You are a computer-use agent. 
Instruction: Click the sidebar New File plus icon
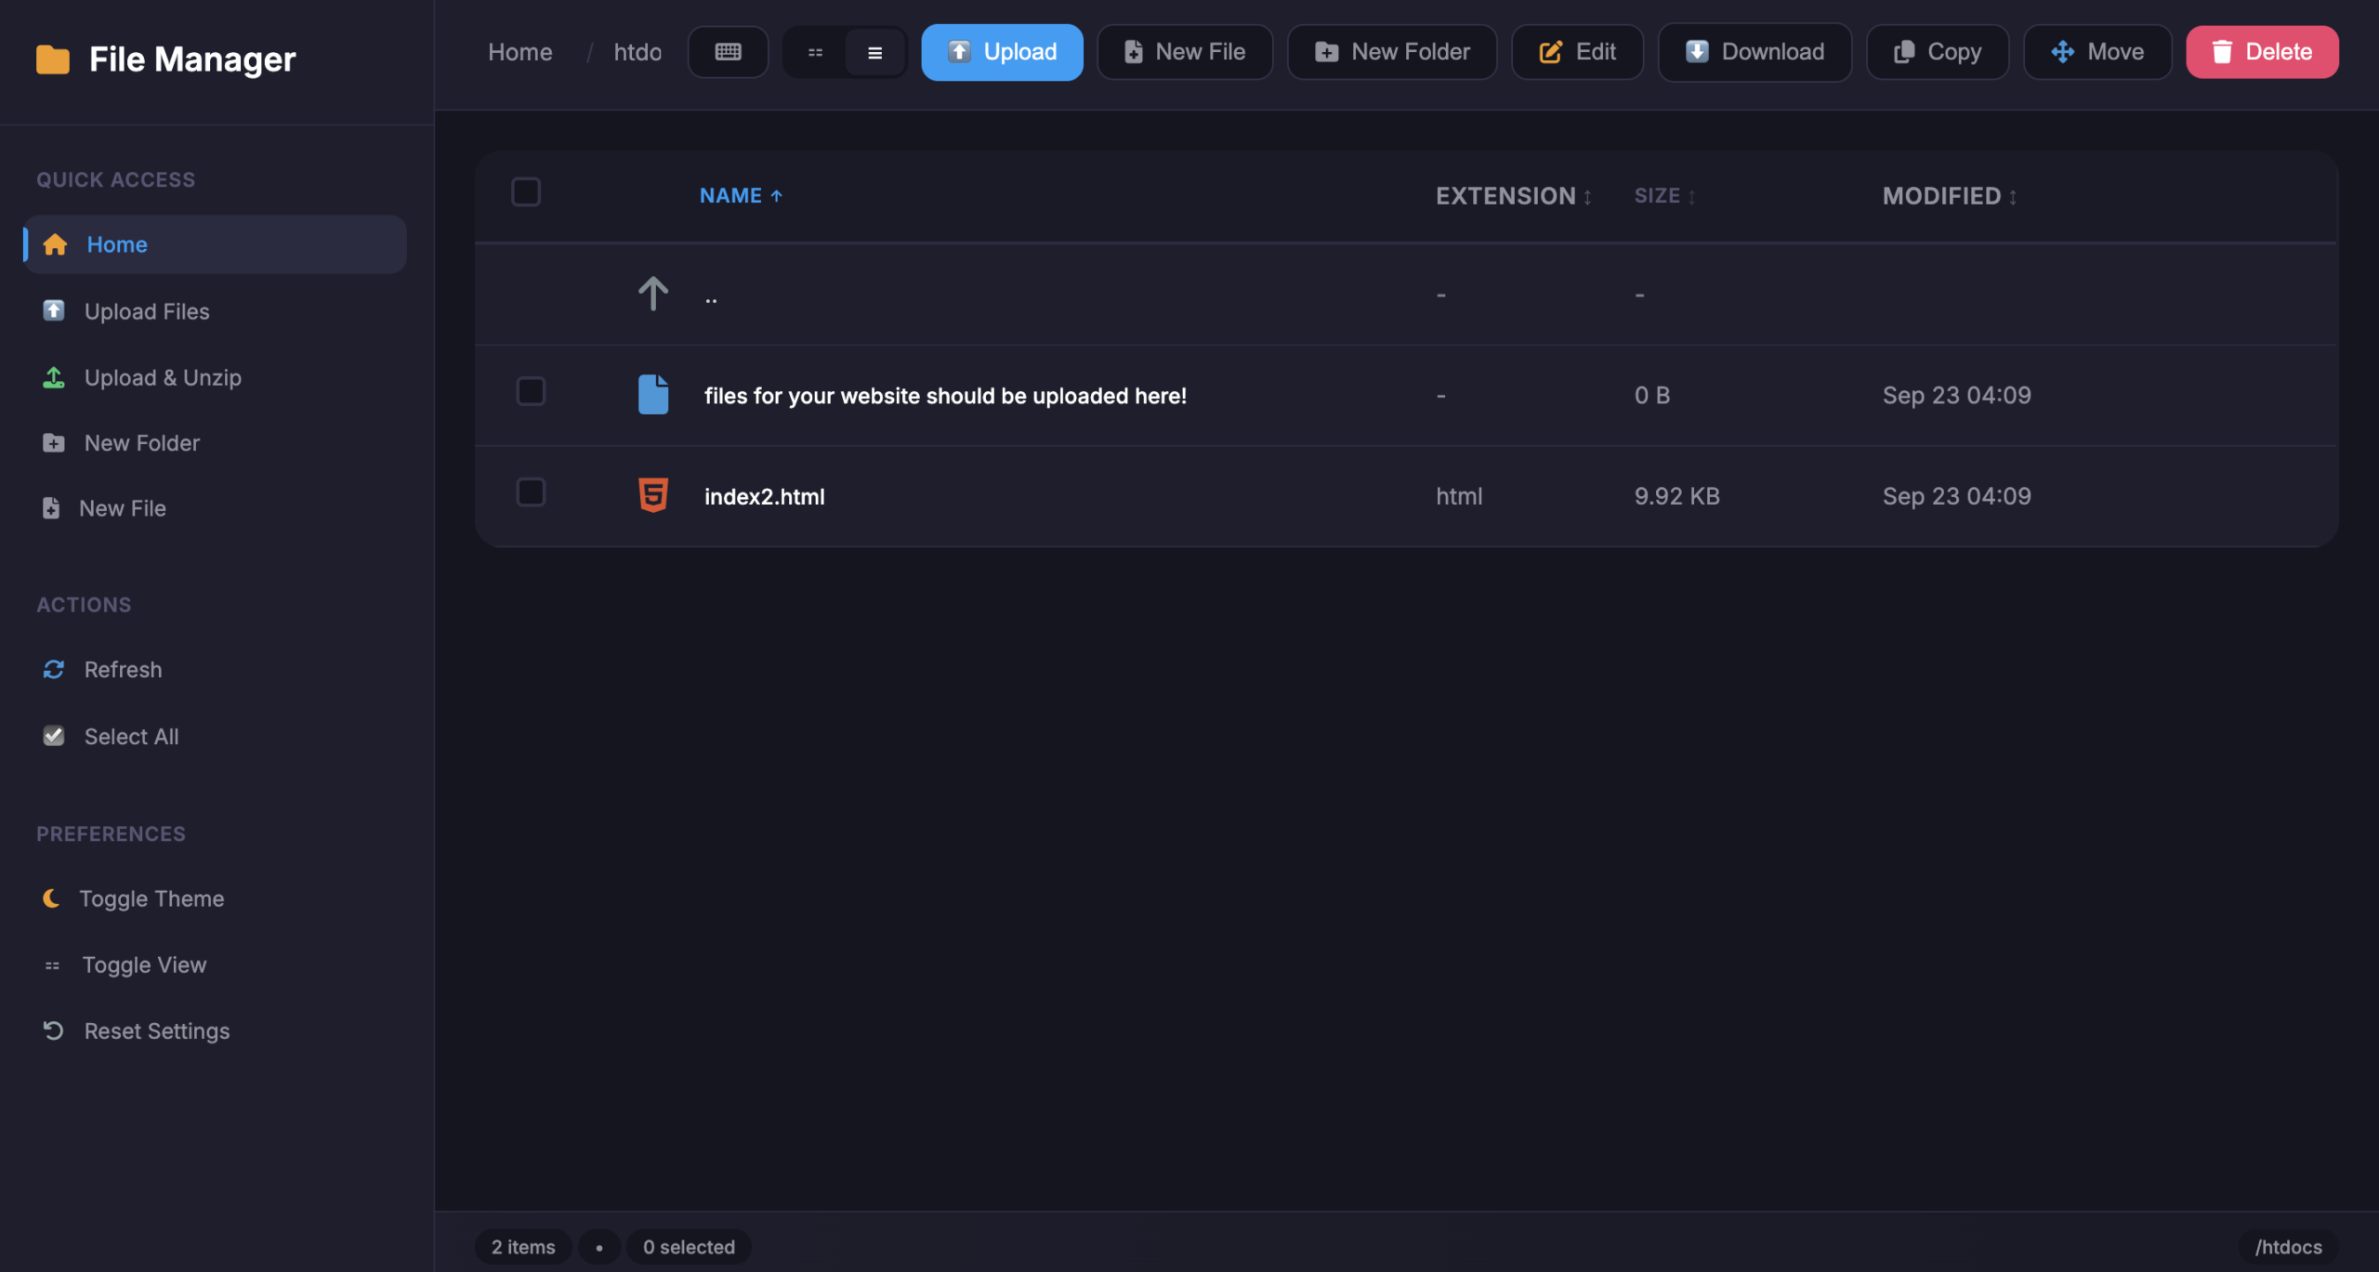(51, 508)
